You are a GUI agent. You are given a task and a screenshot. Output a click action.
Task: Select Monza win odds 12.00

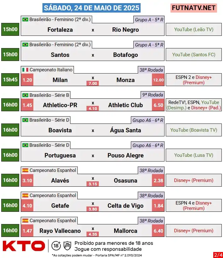[x=158, y=80]
